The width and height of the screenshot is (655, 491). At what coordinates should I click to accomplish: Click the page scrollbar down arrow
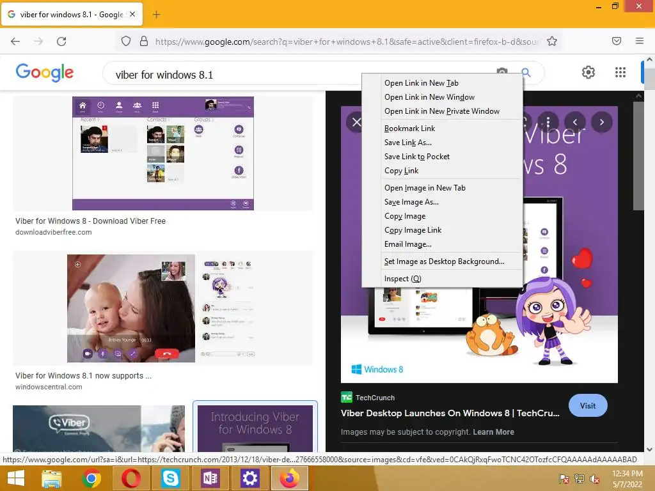tap(650, 449)
